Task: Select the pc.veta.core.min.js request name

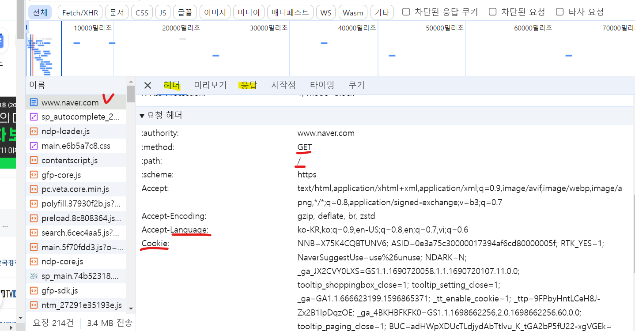Action: click(75, 189)
